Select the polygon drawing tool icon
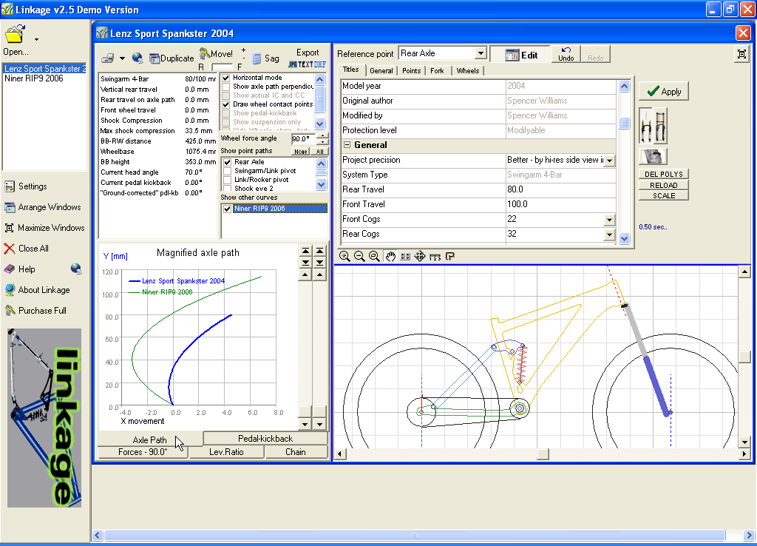The height and width of the screenshot is (546, 757). click(450, 257)
